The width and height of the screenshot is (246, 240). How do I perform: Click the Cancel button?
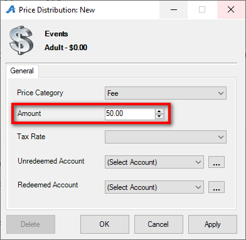point(159,224)
